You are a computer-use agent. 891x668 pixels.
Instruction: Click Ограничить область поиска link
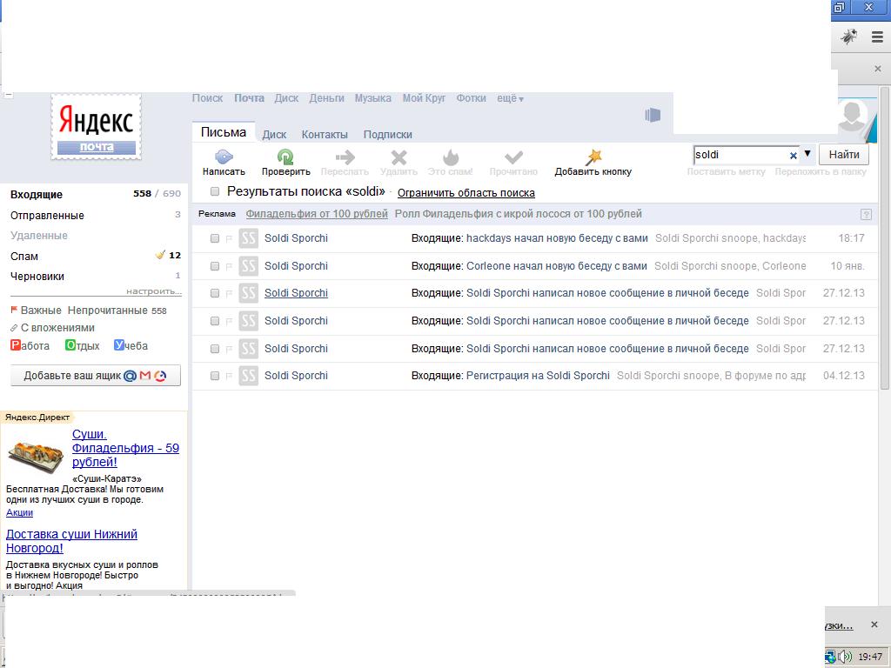pyautogui.click(x=466, y=193)
